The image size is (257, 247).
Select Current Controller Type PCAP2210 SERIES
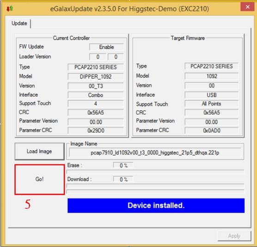(96, 67)
